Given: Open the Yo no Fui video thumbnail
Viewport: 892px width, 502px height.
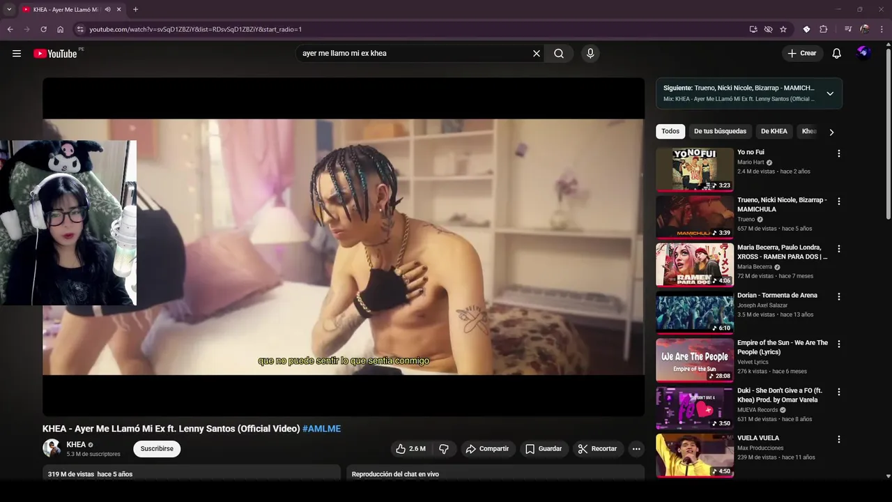Looking at the screenshot, I should [695, 169].
